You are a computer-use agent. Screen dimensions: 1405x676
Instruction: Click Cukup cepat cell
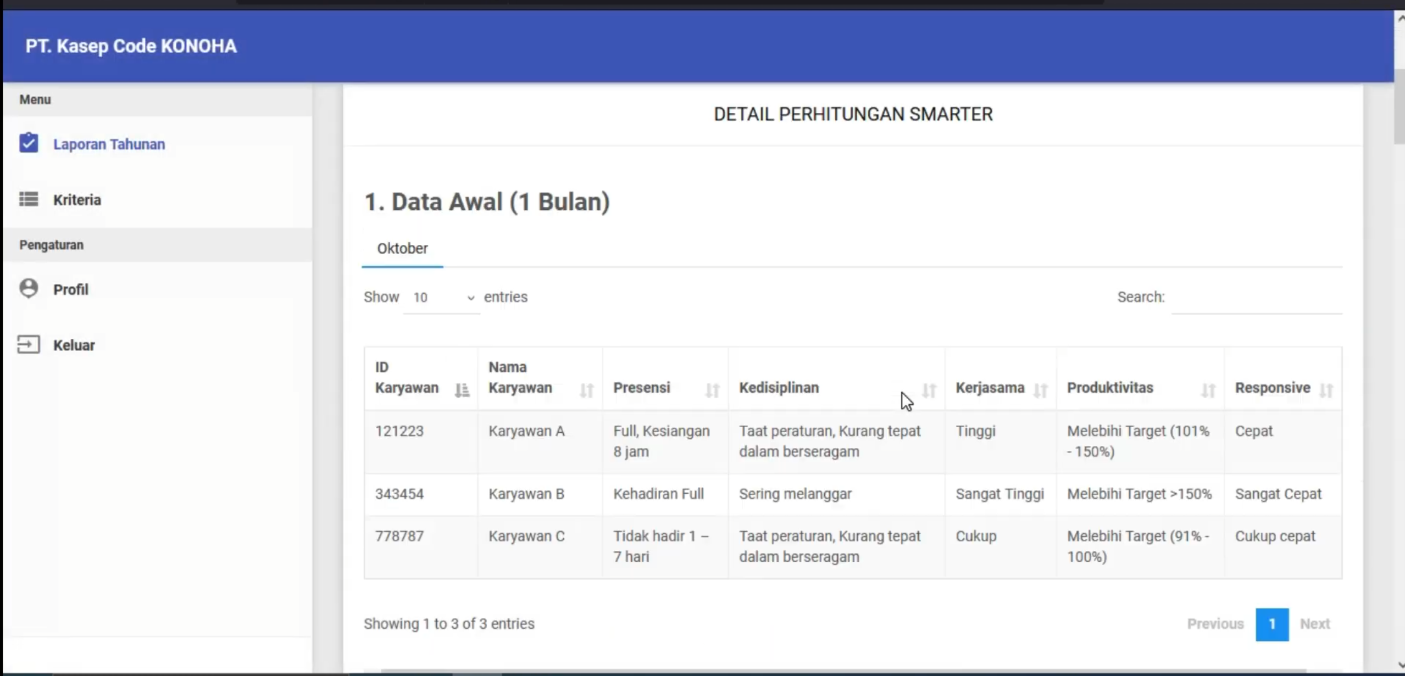click(1283, 546)
